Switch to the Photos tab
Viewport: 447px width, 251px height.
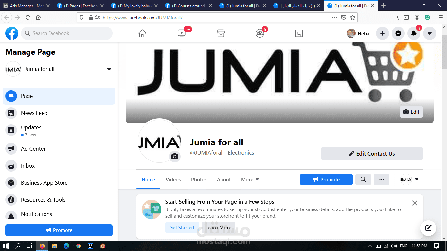[199, 179]
